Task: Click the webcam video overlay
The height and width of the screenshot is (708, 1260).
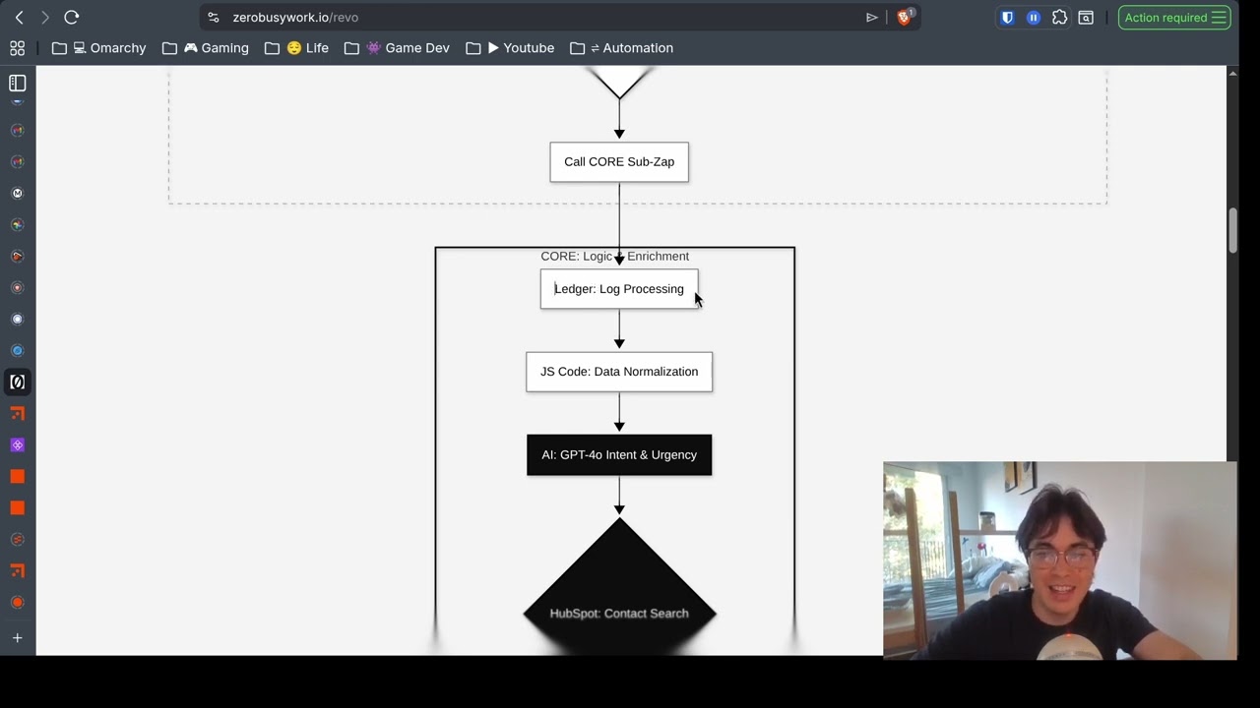Action: pos(1059,560)
